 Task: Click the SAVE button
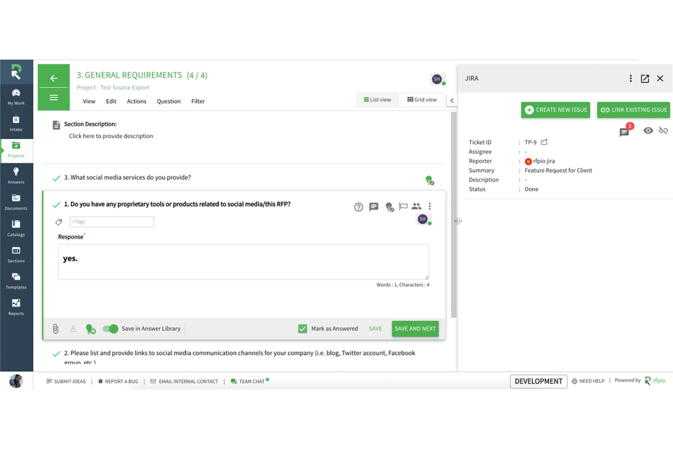coord(375,328)
